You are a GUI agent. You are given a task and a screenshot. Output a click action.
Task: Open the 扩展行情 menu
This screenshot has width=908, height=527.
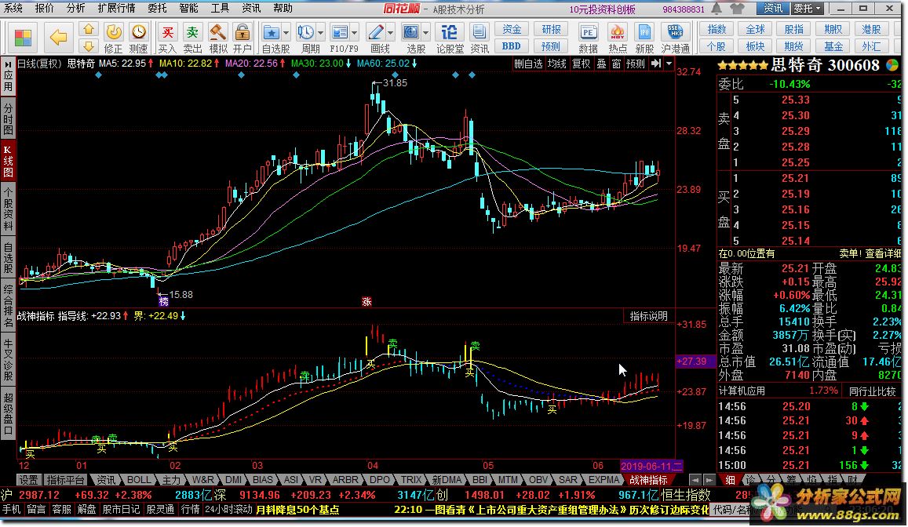[116, 8]
